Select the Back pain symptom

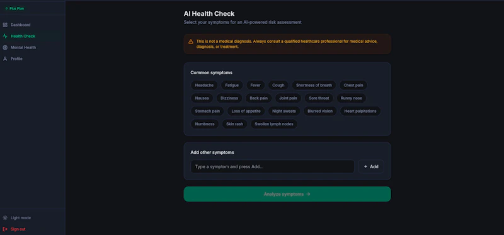point(259,98)
